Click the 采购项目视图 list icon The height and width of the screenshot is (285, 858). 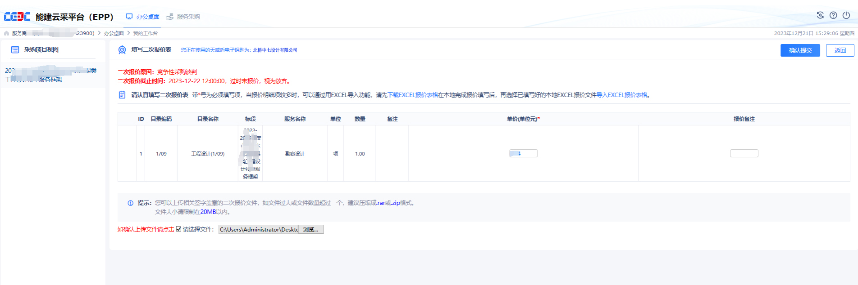tap(15, 50)
